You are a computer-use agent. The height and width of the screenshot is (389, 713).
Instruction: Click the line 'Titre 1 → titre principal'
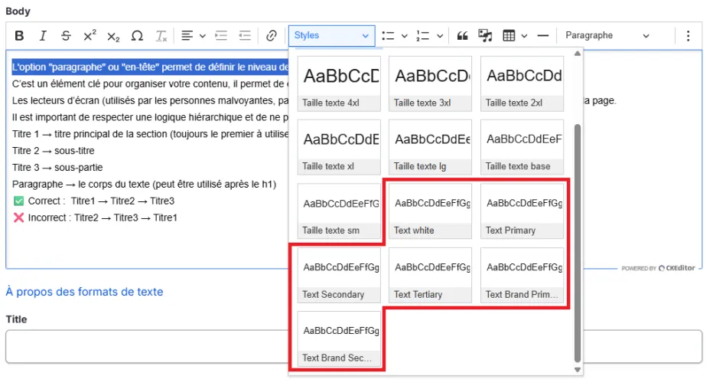(x=150, y=134)
